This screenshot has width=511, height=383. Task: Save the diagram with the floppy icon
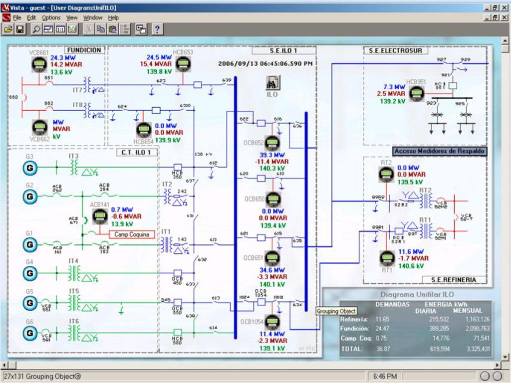[20, 29]
